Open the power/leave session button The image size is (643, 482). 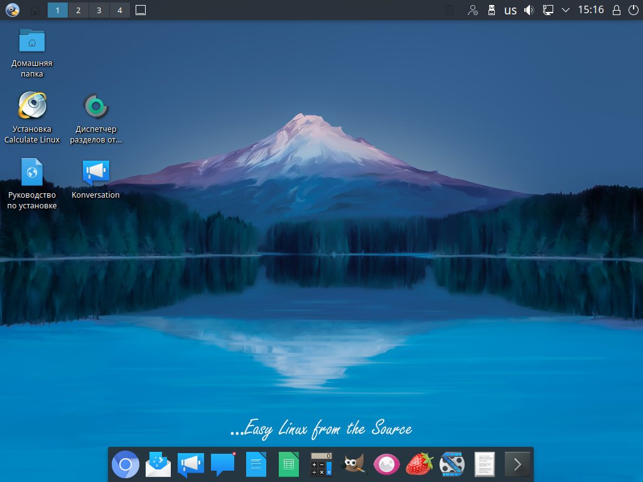click(x=633, y=10)
